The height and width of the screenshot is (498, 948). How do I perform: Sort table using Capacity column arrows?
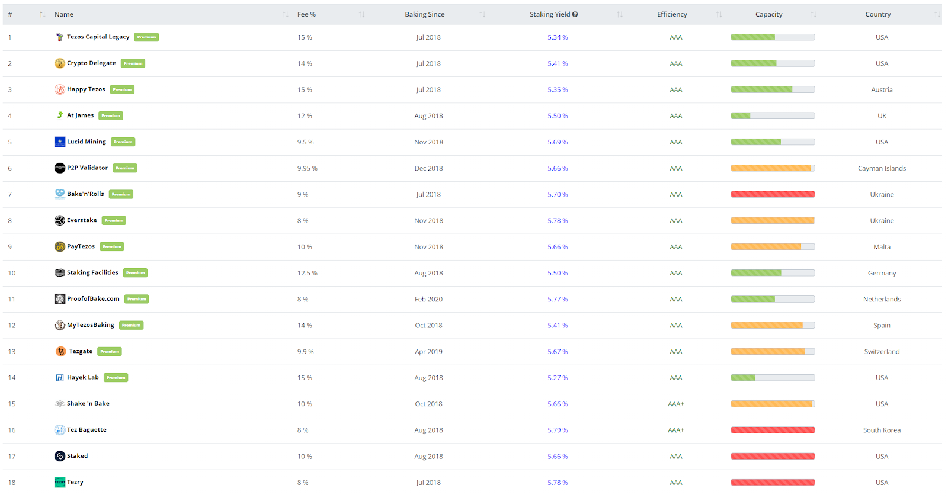pyautogui.click(x=814, y=14)
